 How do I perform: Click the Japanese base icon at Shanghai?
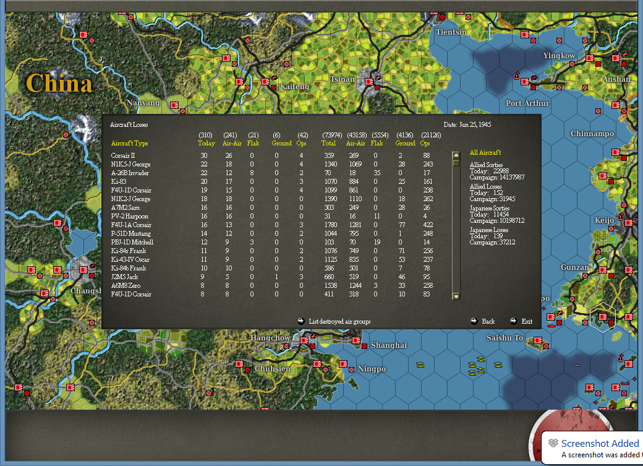356,340
